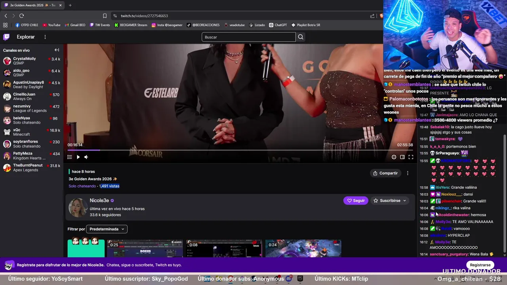Open aldo_geo live channel
This screenshot has width=507, height=285.
coord(32,73)
